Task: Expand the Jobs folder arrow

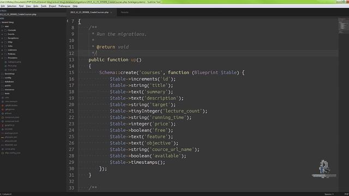Action: click(2, 46)
